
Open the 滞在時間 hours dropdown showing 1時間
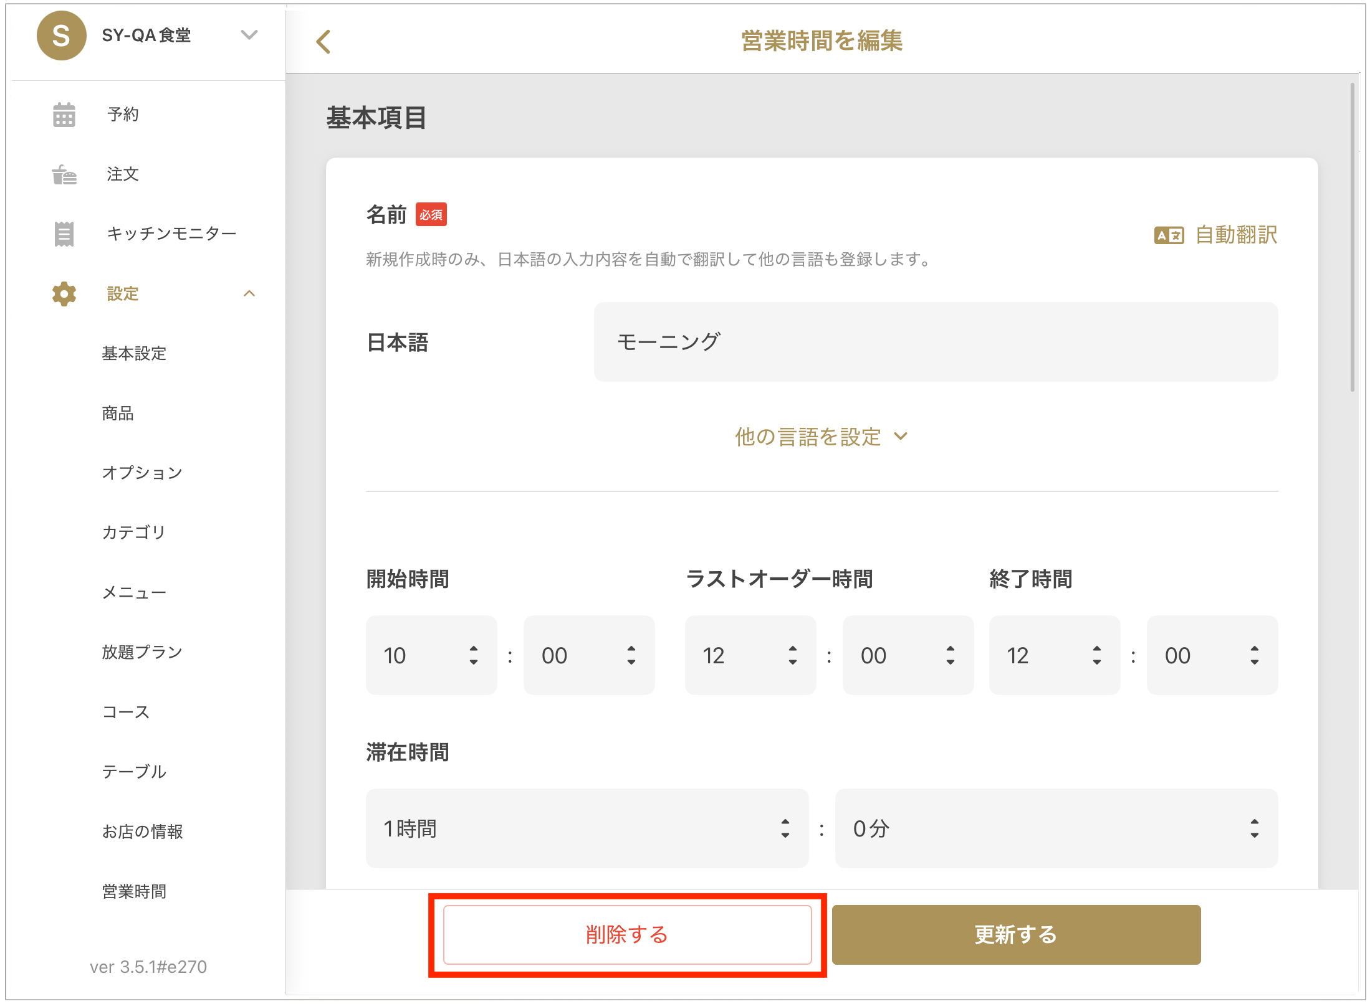pyautogui.click(x=587, y=828)
